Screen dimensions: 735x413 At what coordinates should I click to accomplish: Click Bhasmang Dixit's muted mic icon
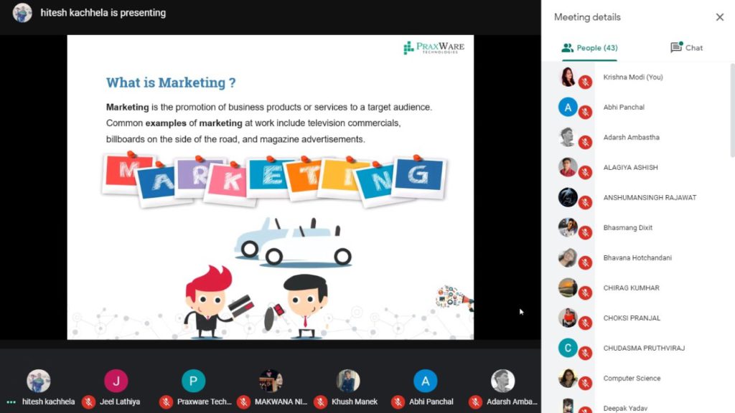pyautogui.click(x=585, y=233)
